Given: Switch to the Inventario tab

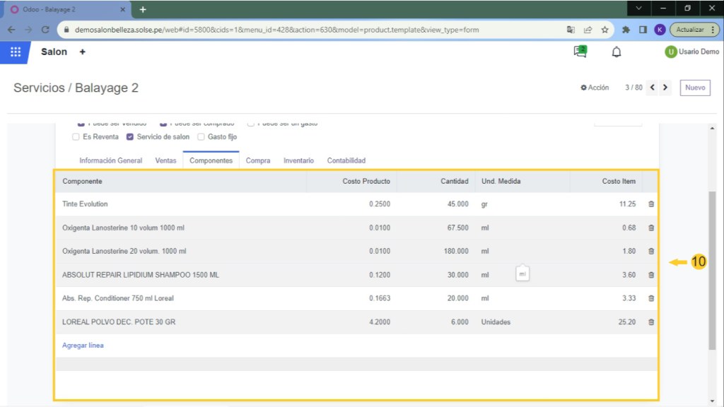Looking at the screenshot, I should 298,160.
